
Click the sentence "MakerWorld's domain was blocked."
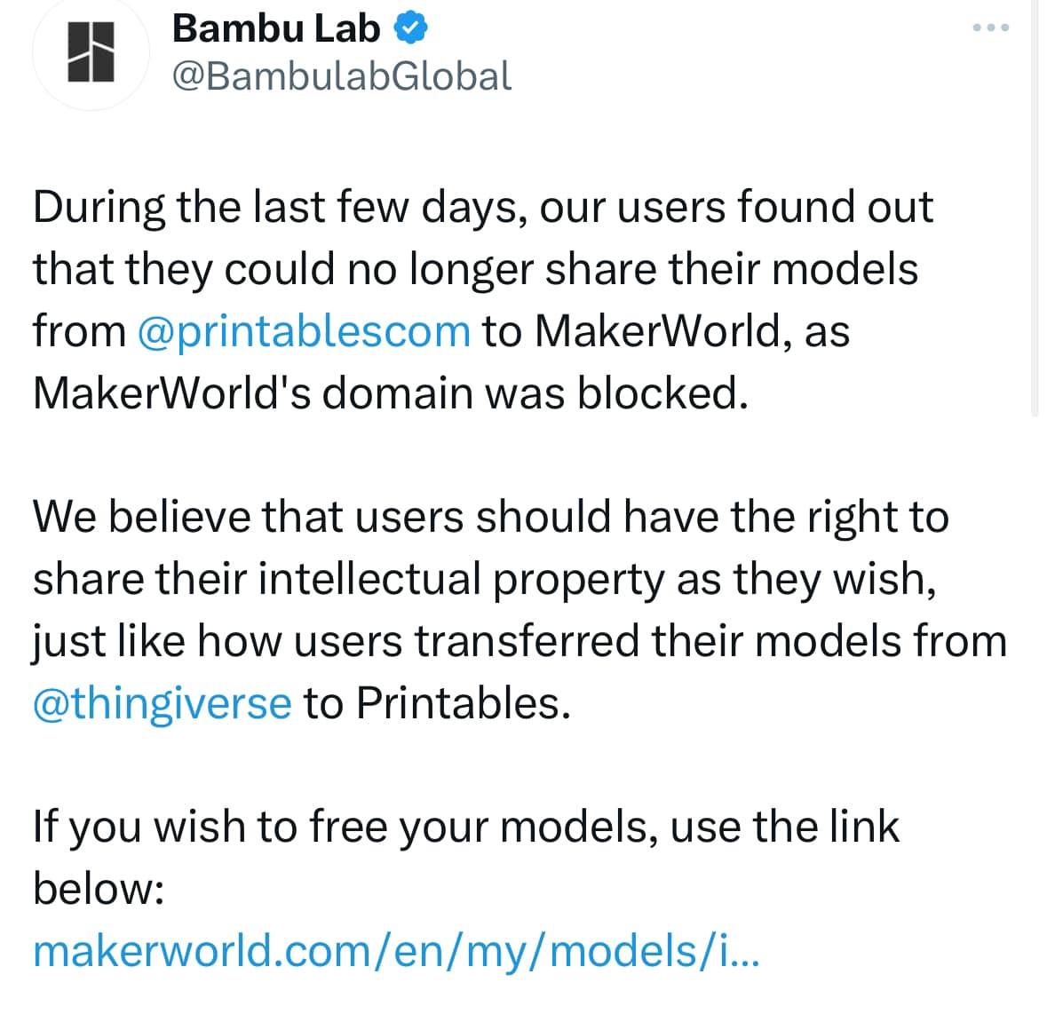click(x=391, y=392)
